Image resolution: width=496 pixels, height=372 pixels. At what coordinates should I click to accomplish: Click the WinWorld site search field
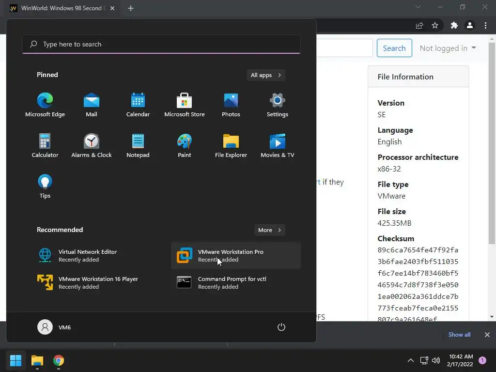tap(344, 48)
